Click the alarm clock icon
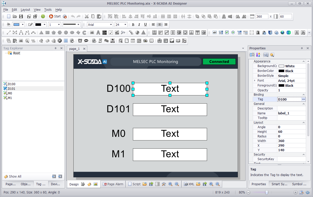The width and height of the screenshot is (313, 197). [80, 41]
